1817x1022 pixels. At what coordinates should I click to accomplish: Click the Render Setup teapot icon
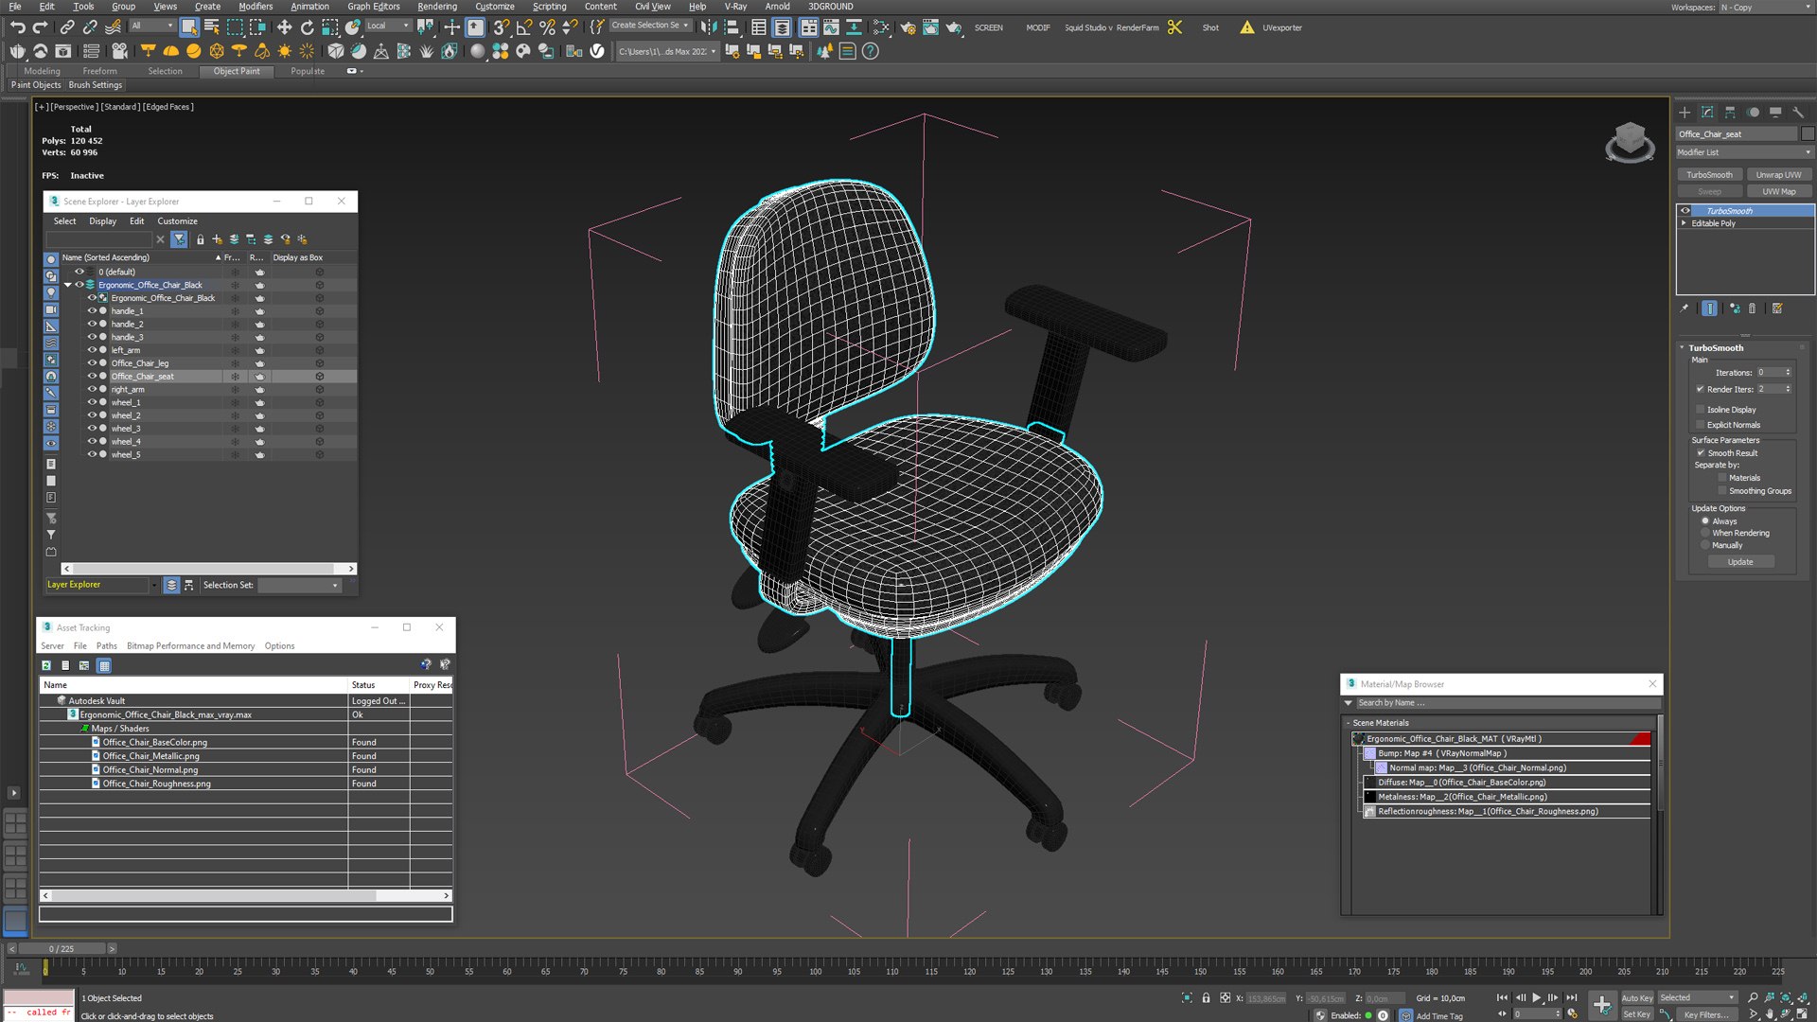pos(908,27)
